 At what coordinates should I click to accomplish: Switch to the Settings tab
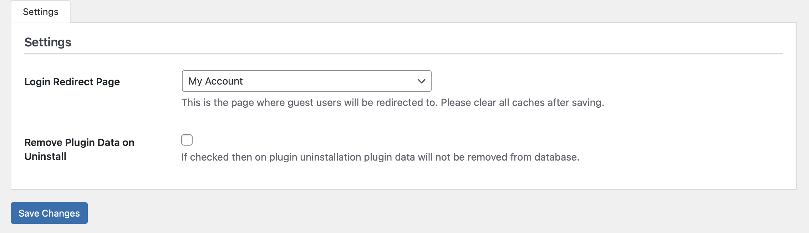[x=41, y=12]
